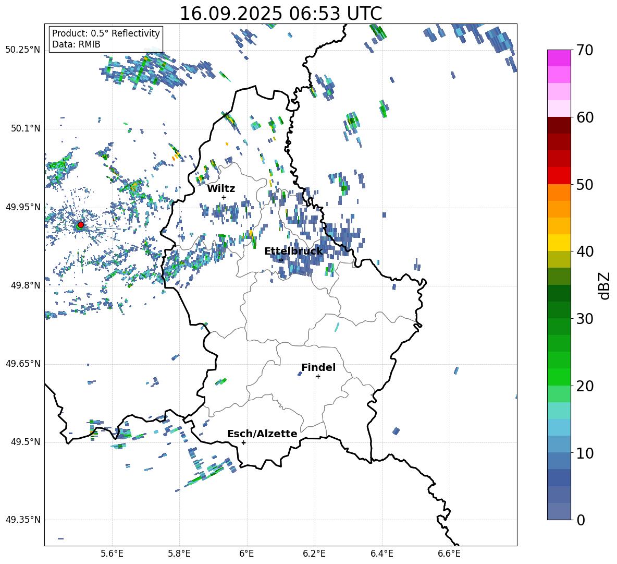Click the 5.8°E longitude label
Image resolution: width=617 pixels, height=564 pixels.
[x=179, y=554]
